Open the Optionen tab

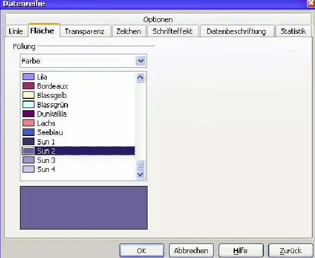(158, 19)
